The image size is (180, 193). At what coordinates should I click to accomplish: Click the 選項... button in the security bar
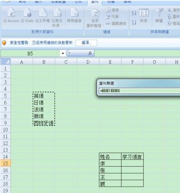[x=86, y=43]
